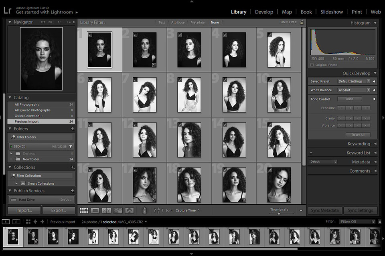Viewport: 385px width, 256px height.
Task: Open the Slideshow module
Action: click(332, 12)
